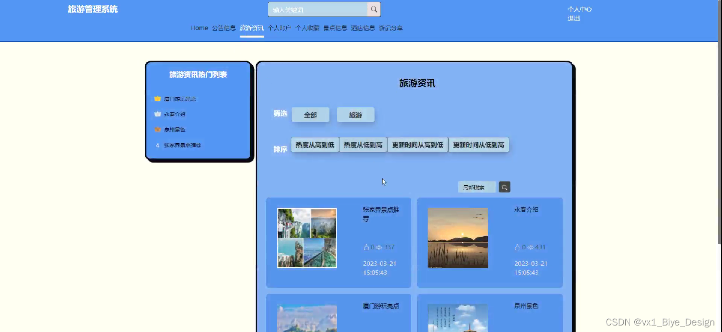
Task: Filter by 全部 category
Action: point(310,115)
